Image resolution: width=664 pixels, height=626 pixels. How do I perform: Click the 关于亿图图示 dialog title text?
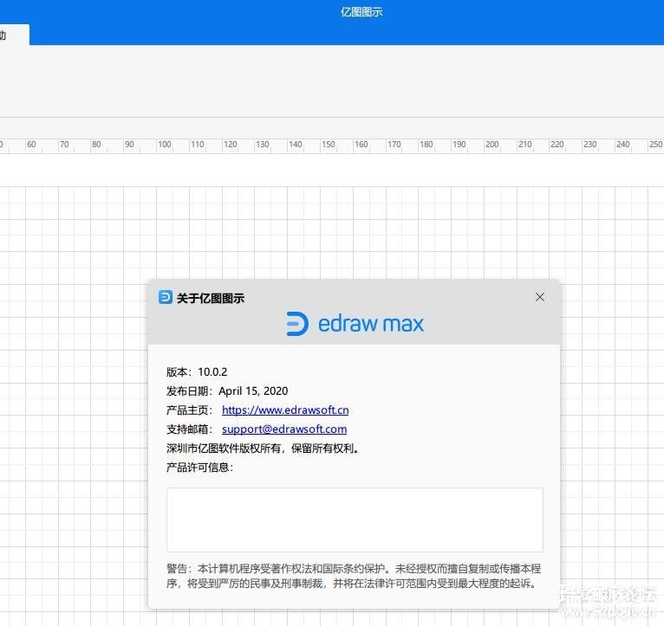211,298
